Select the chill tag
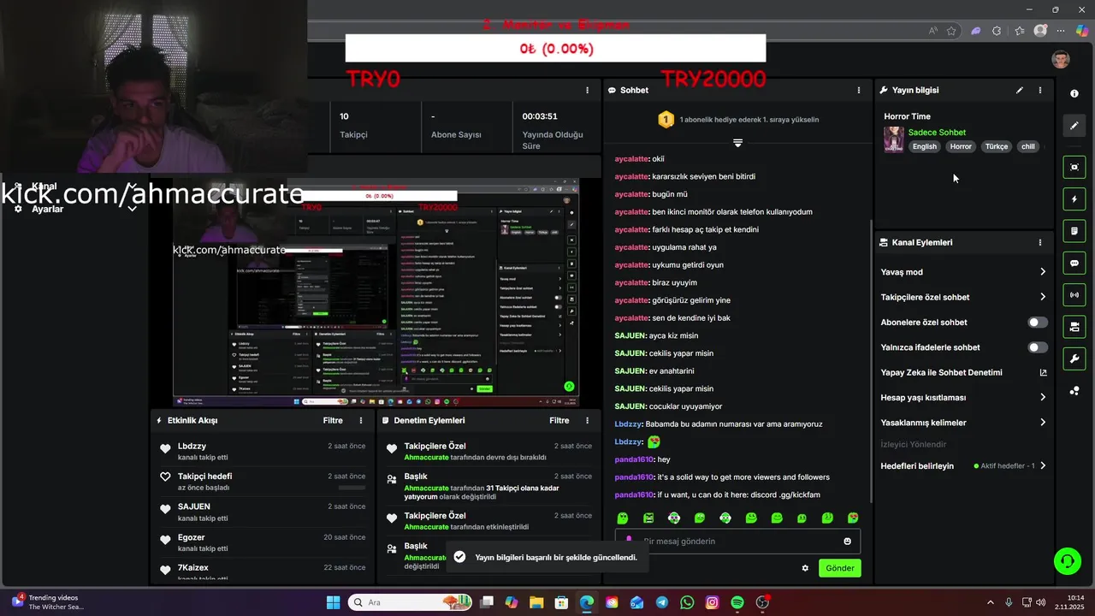 click(x=1028, y=146)
